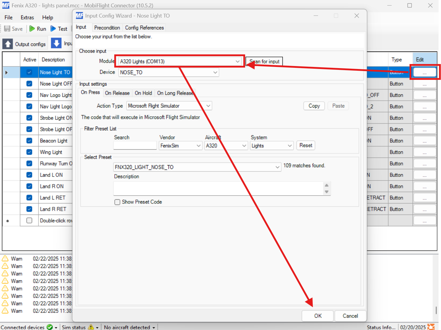Open the Extras menu
Screen dimensions: 441x330
point(27,18)
